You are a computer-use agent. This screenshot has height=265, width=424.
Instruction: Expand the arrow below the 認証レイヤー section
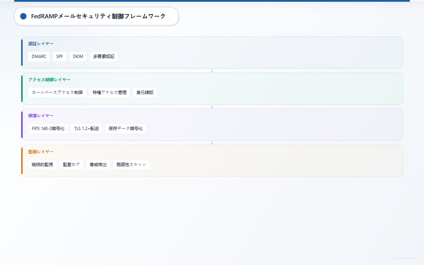(x=212, y=70)
